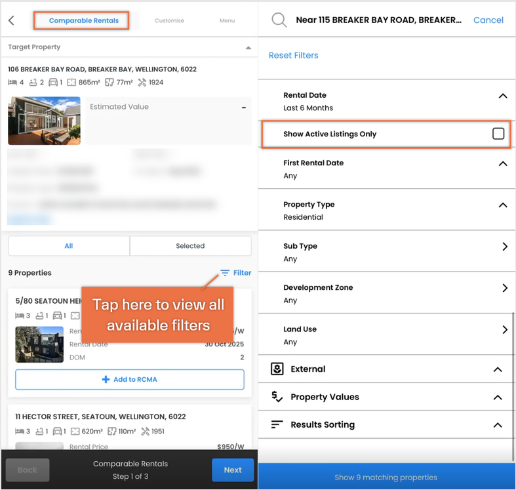516x490 pixels.
Task: View the target property house photo
Action: point(44,121)
